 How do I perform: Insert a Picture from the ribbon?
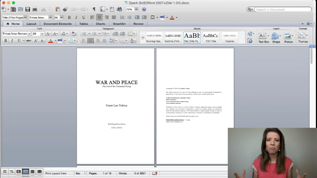click(288, 37)
